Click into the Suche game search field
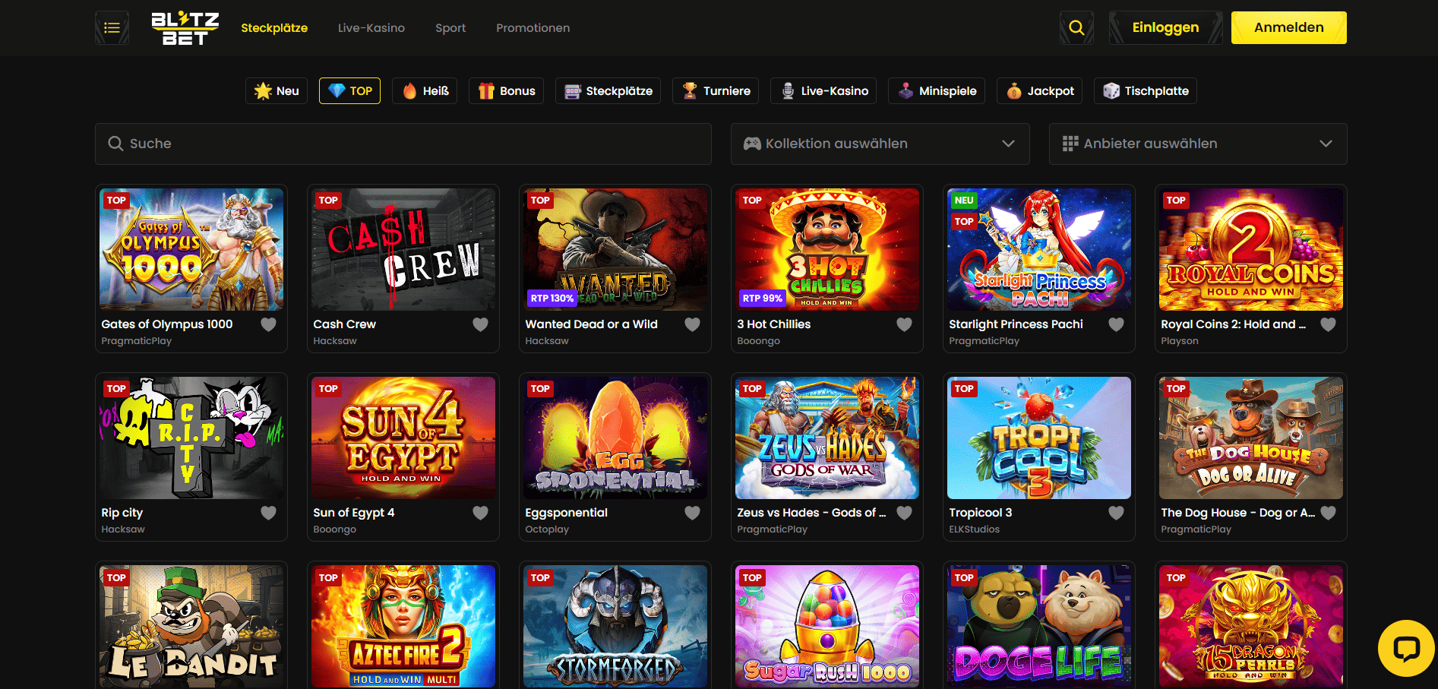Viewport: 1438px width, 689px height. coord(403,144)
